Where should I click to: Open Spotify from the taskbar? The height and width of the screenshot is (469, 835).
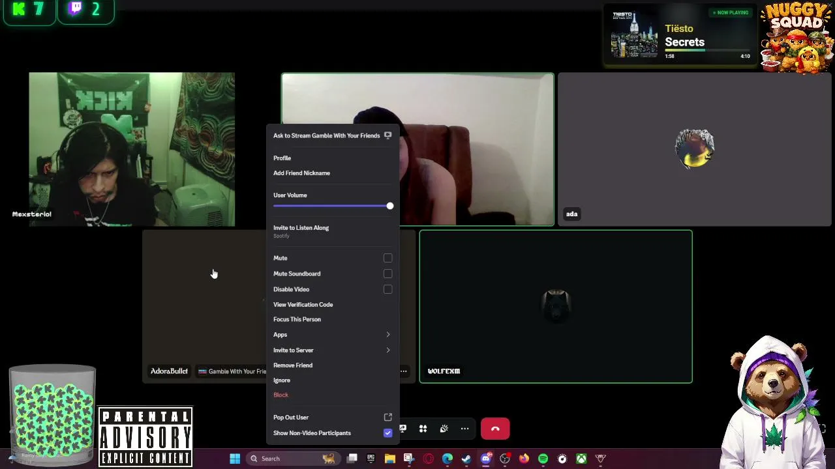543,459
